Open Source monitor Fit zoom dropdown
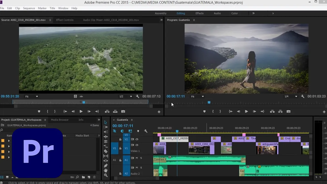This screenshot has height=184, width=327. pyautogui.click(x=32, y=96)
